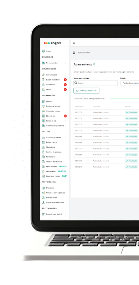139x285 pixels.
Task: Click the TIPOLOGÍA column header
Action: coord(97,107)
